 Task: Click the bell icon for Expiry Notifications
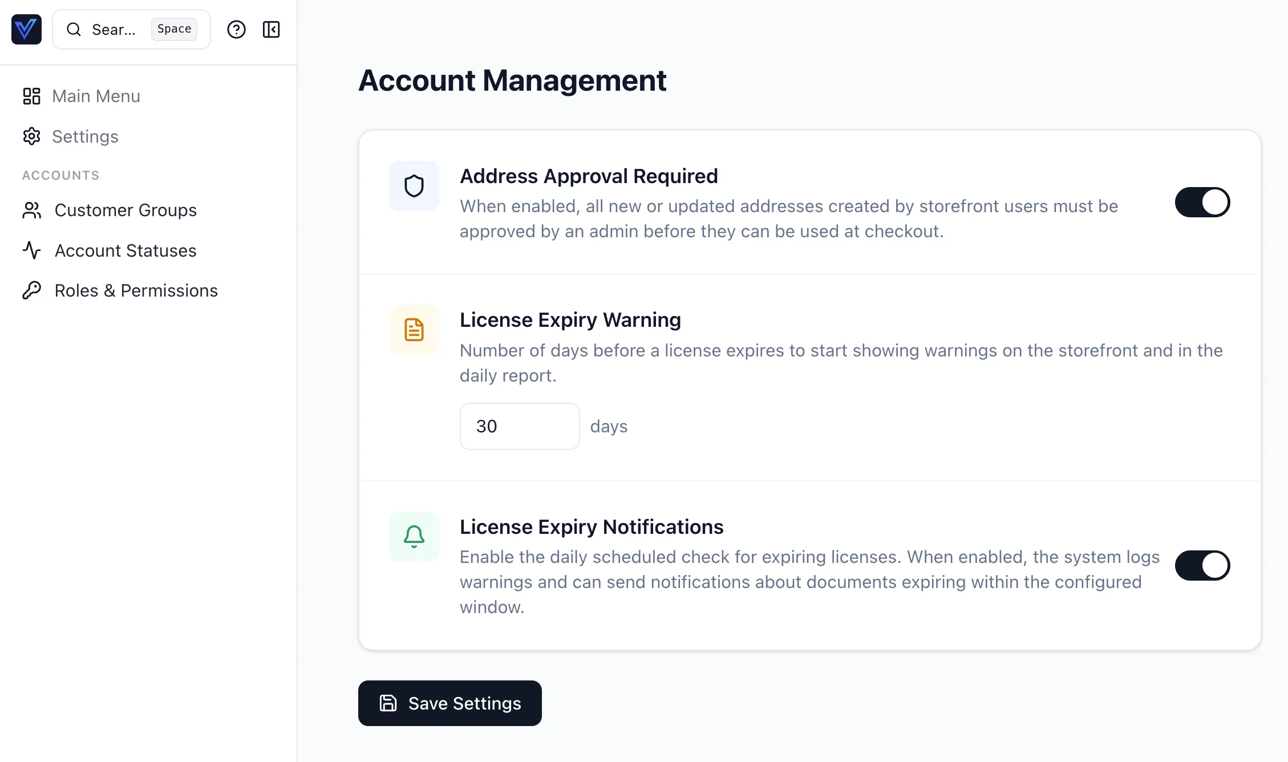(x=414, y=536)
